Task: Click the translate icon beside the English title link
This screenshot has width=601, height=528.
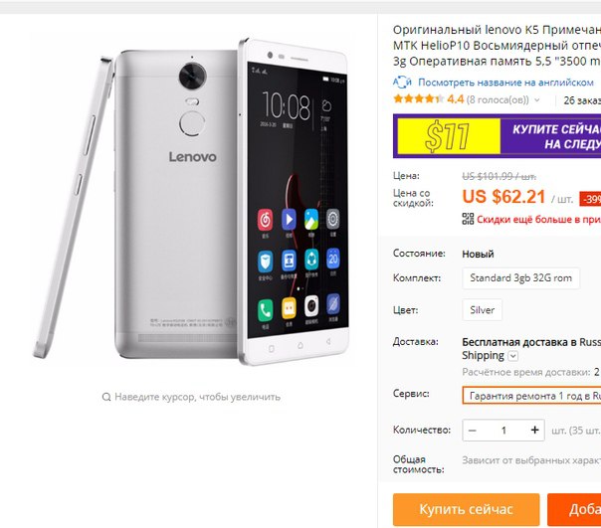Action: [402, 82]
